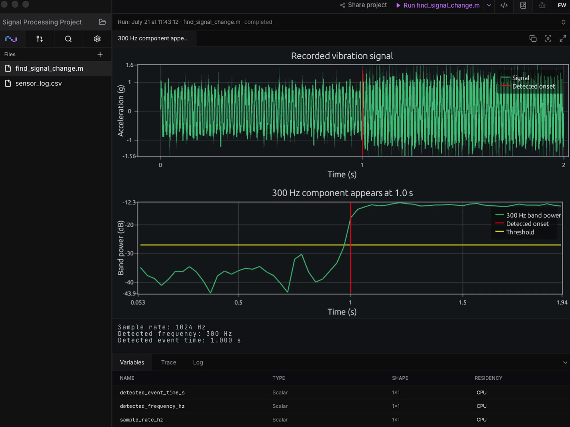Click 'Detected event time: 1.000 s' output line
This screenshot has height=427, width=570.
[179, 340]
